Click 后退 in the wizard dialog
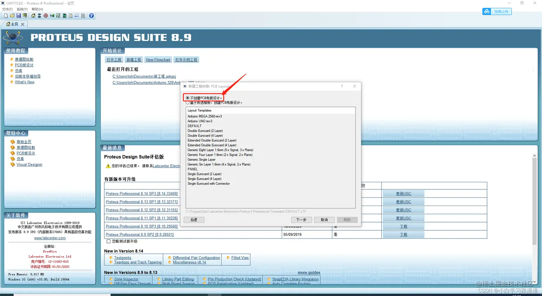Image resolution: width=542 pixels, height=296 pixels. [194, 220]
